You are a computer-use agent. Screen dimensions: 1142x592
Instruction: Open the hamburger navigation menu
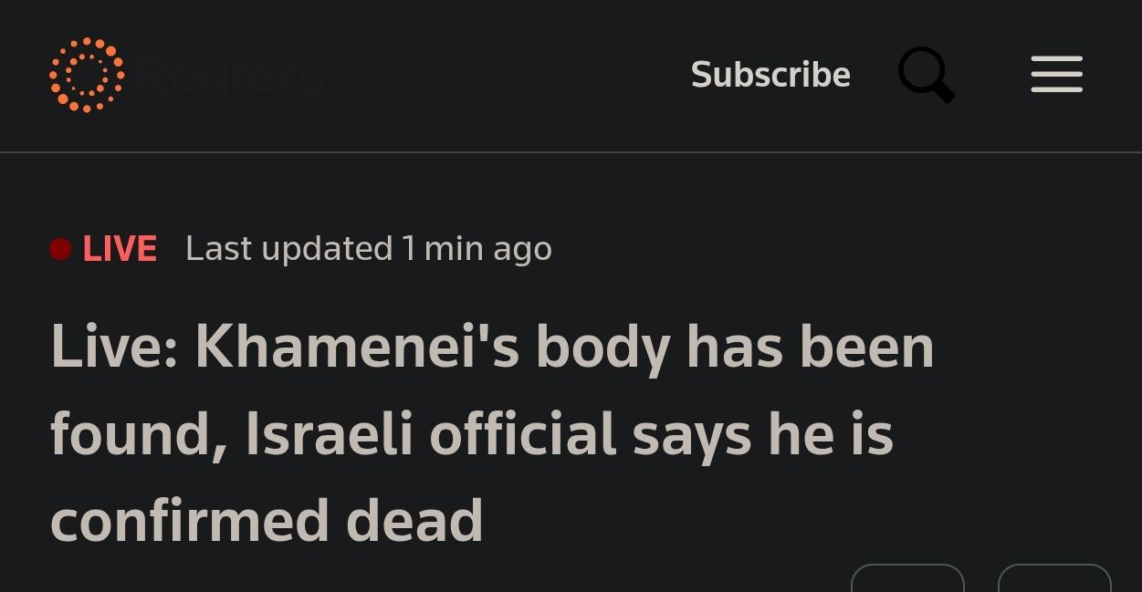click(x=1056, y=75)
